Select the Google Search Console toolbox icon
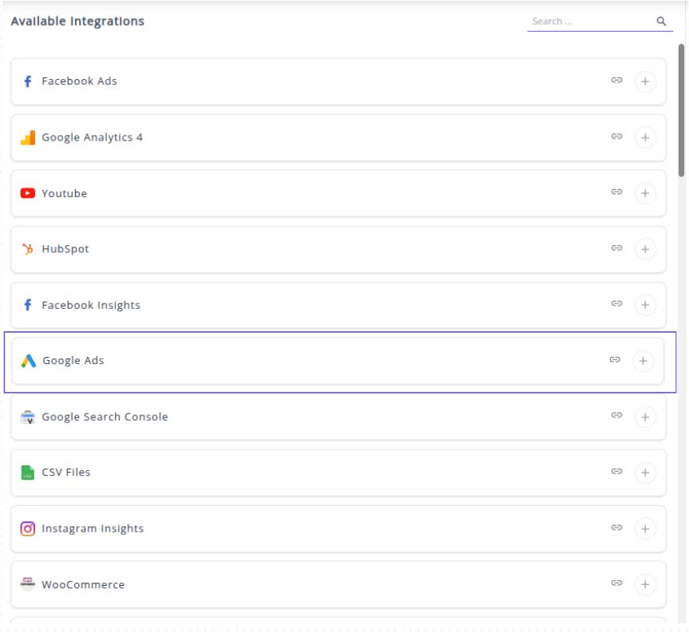Screen dimensions: 689x633 point(28,416)
